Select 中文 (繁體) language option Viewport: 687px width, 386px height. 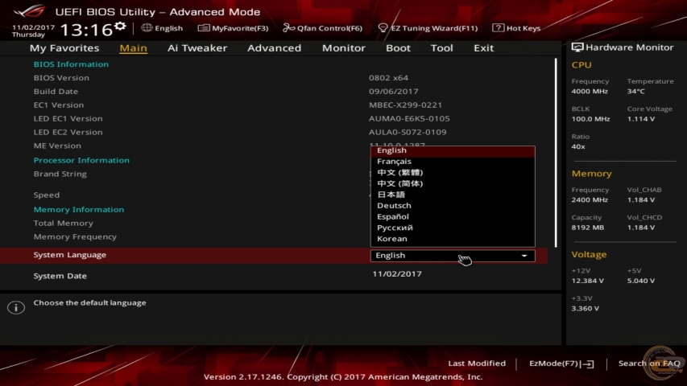[x=453, y=172]
